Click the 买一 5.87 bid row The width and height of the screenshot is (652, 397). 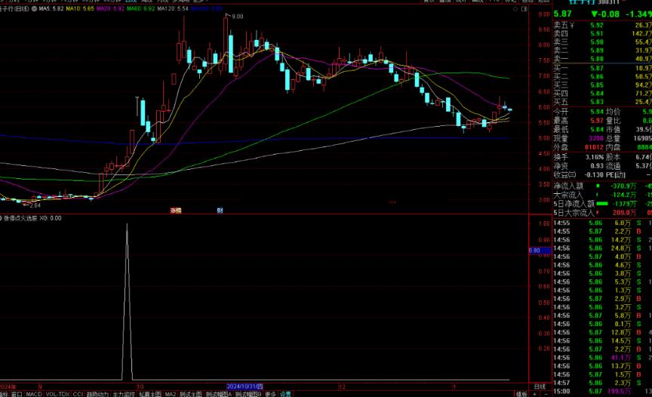coord(602,68)
